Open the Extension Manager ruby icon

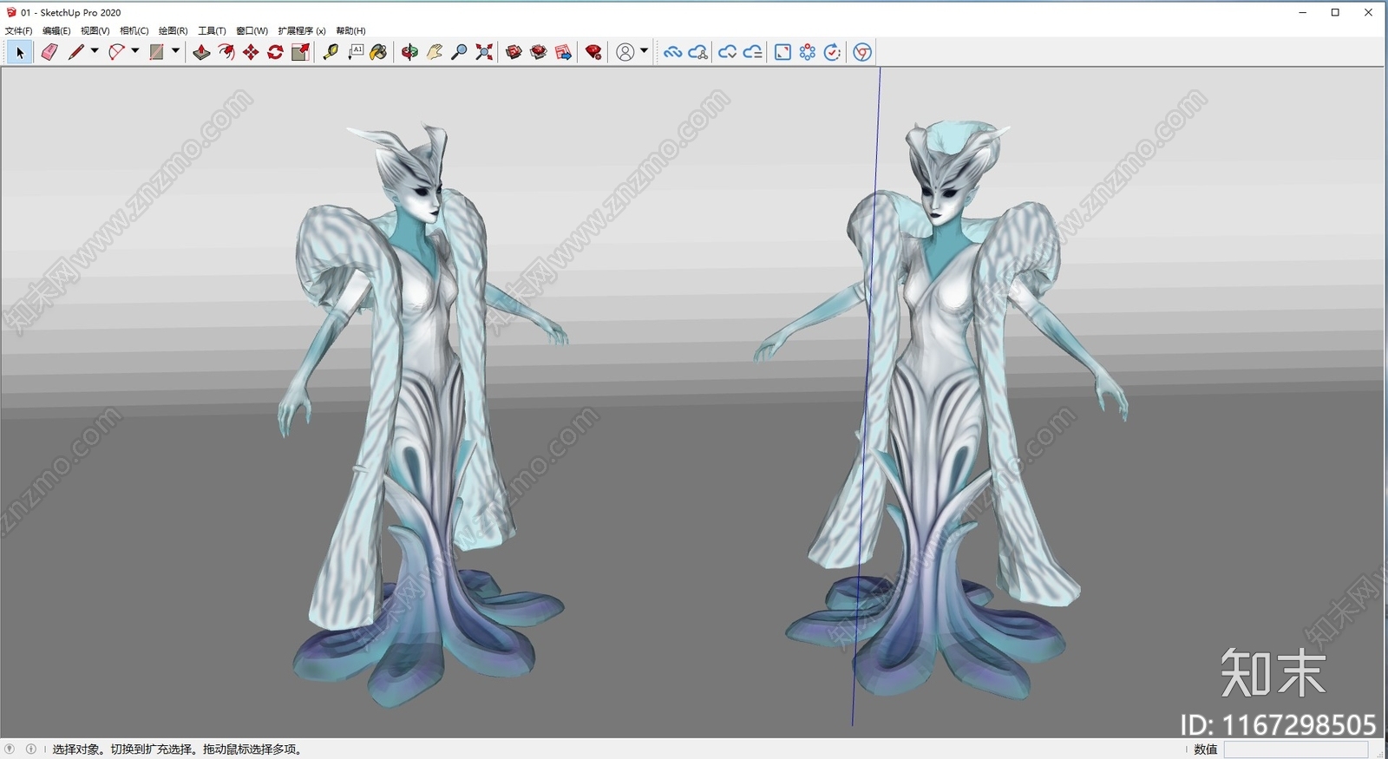[x=593, y=52]
